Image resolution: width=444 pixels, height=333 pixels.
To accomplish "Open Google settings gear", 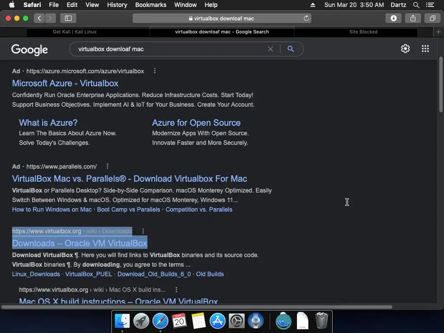I will [x=405, y=49].
